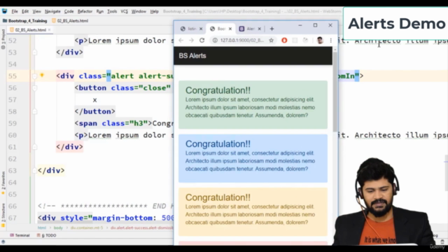Toggle fold marker at line 53
Screen dimensions: 448x252
[x=34, y=52]
